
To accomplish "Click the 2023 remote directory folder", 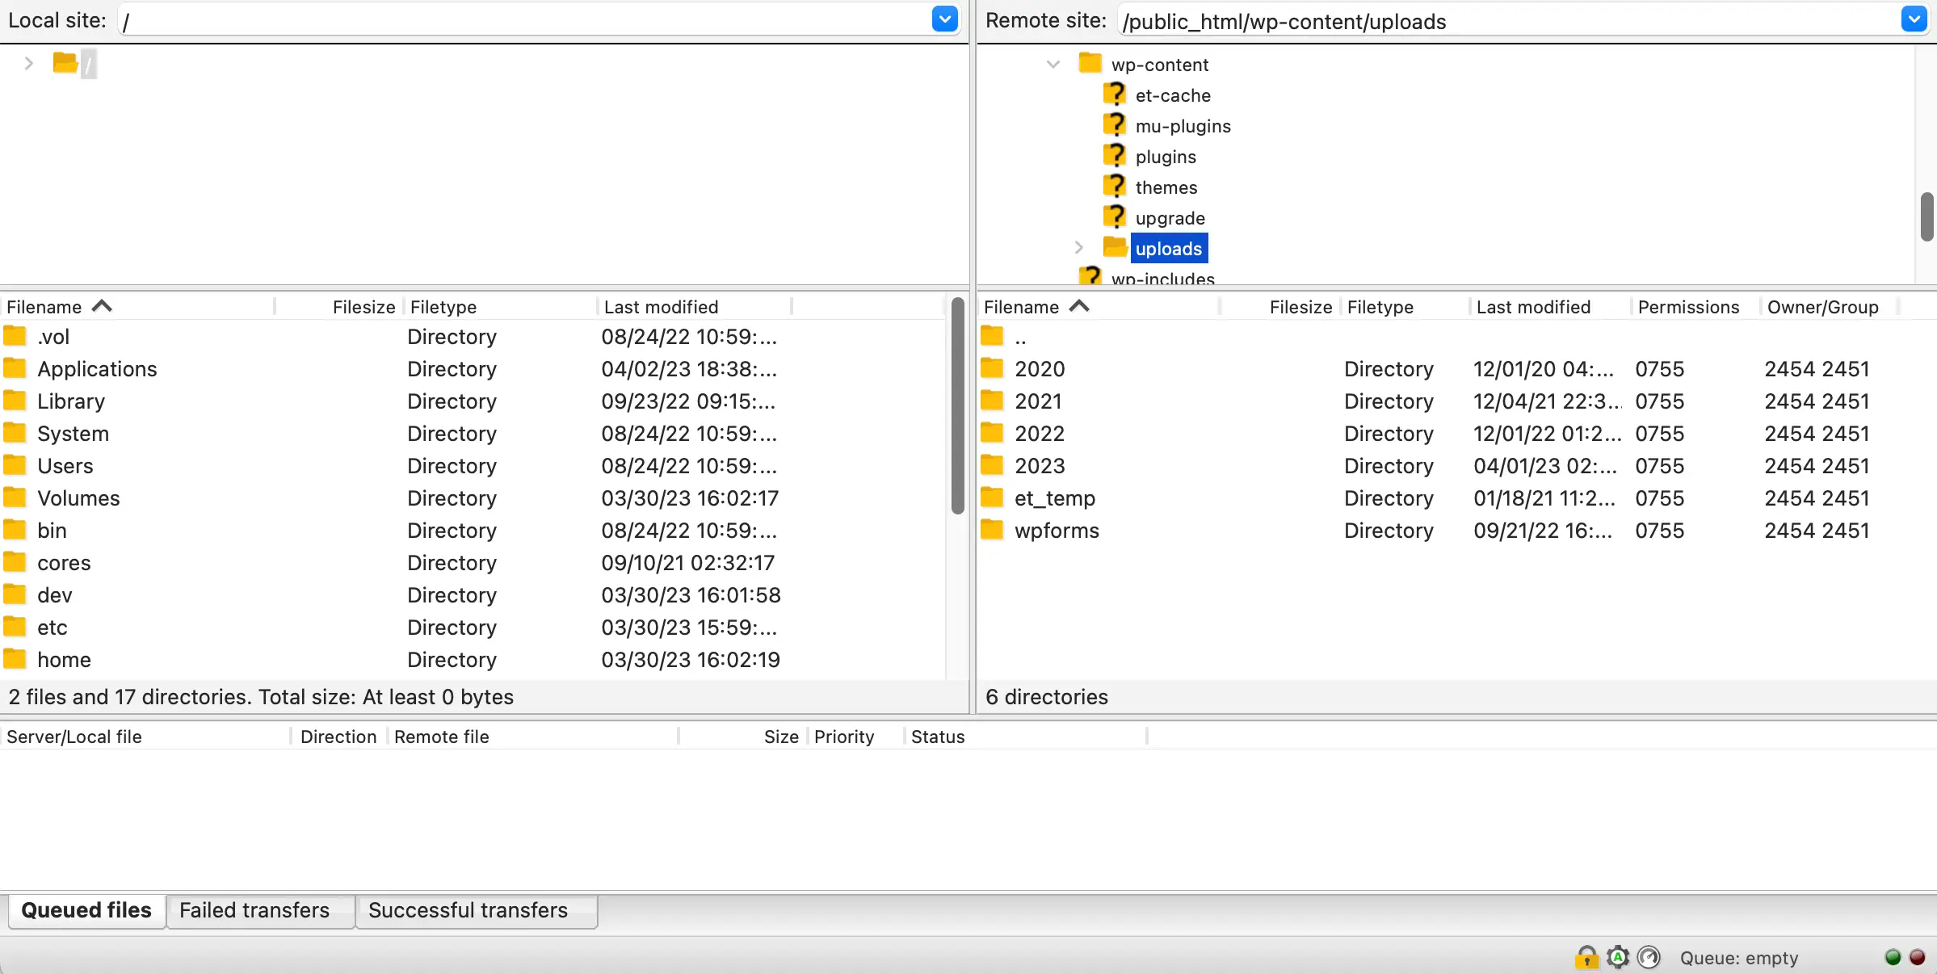I will point(1040,466).
